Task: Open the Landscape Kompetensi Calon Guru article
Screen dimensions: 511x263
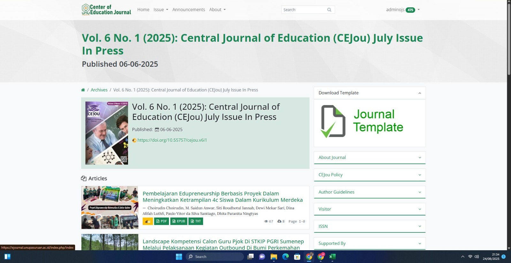Action: click(x=223, y=244)
